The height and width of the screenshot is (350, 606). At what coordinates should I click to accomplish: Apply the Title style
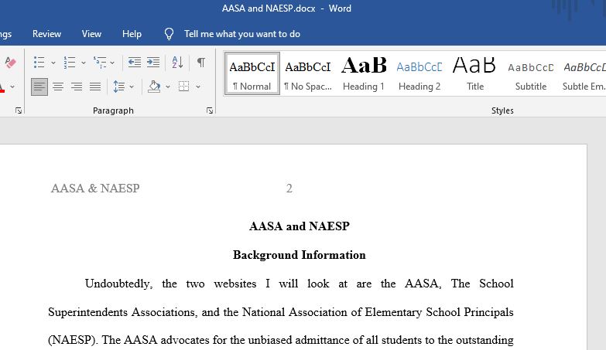click(x=475, y=73)
